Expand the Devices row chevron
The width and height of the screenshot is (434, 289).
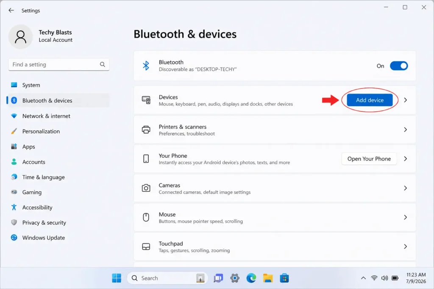tap(405, 100)
